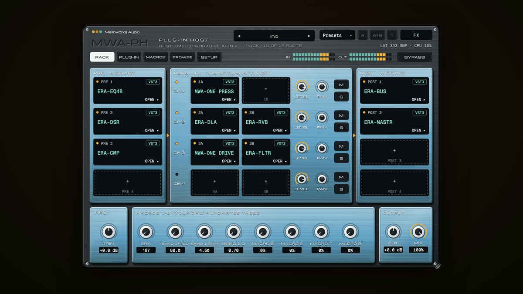Screen dimensions: 523x294
Task: Click the VST3 badge on ERA-MASTR slot
Action: pyautogui.click(x=420, y=112)
